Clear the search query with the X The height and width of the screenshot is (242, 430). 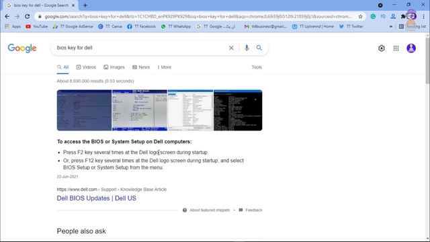(x=231, y=48)
